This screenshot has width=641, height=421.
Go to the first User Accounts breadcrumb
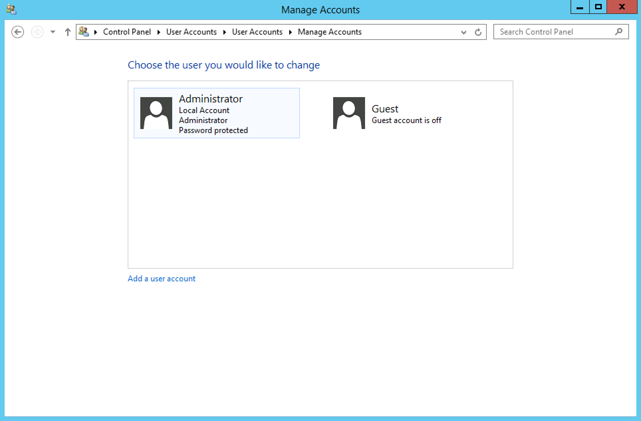(x=191, y=32)
